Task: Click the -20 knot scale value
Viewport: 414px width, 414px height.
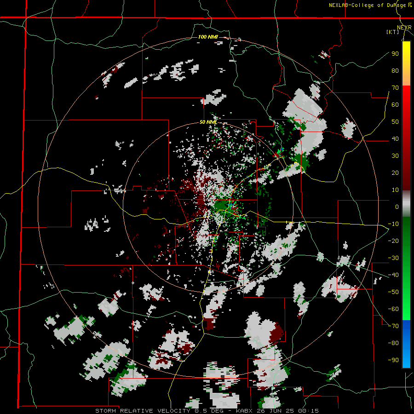Action: 393,241
